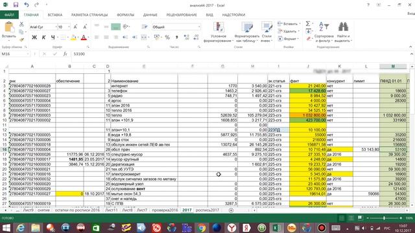
Task: Click the Clear eraser icon
Action: 308,39
